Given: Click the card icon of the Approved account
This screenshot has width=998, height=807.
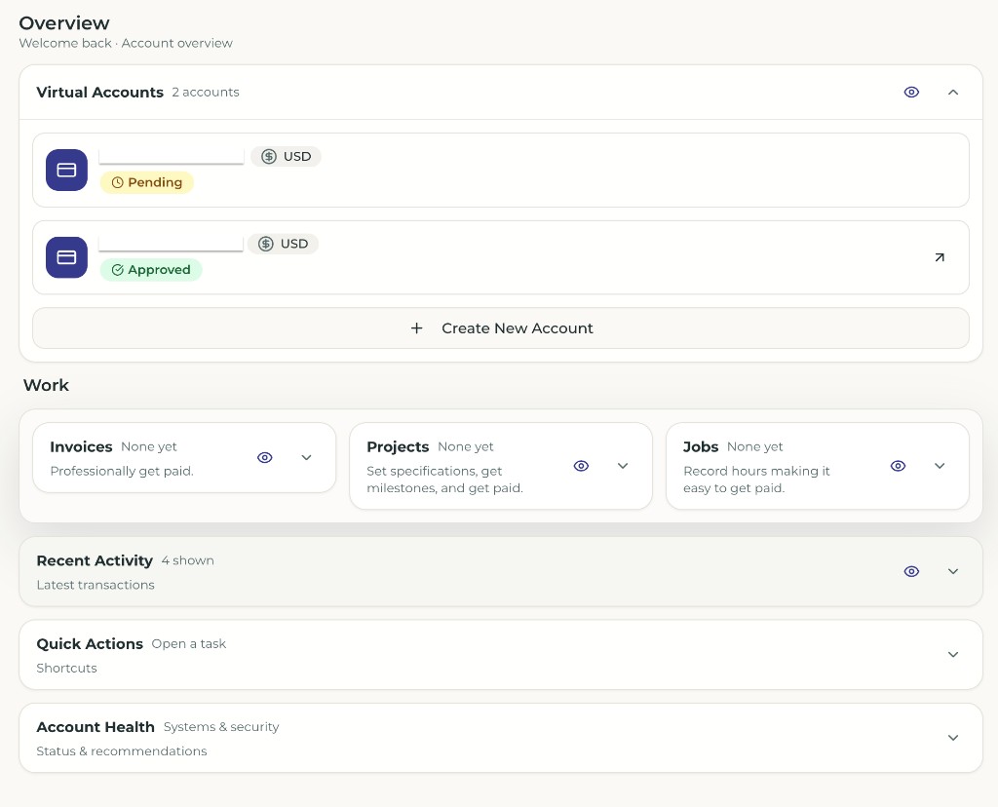Looking at the screenshot, I should pos(66,257).
